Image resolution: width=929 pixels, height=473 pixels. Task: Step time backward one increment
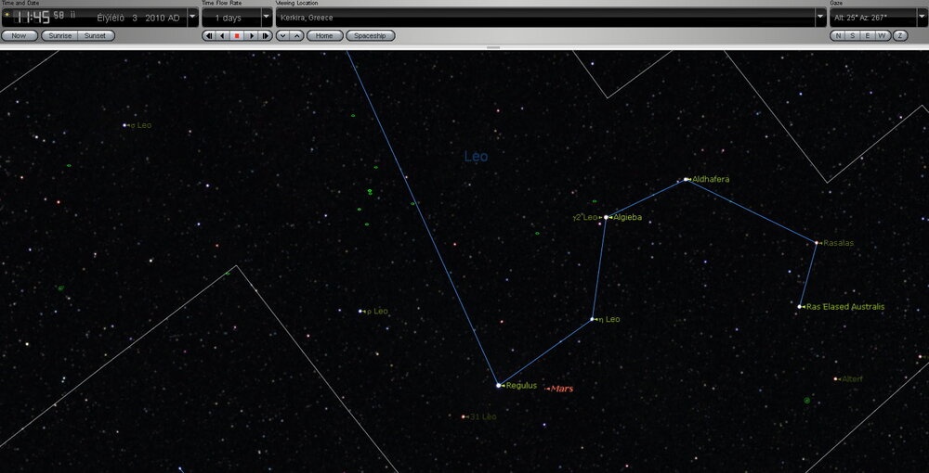tap(208, 36)
